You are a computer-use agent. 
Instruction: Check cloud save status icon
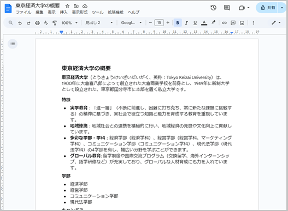click(85, 6)
